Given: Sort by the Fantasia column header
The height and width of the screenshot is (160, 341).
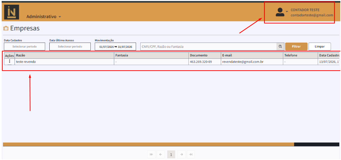Looking at the screenshot, I should pyautogui.click(x=151, y=55).
